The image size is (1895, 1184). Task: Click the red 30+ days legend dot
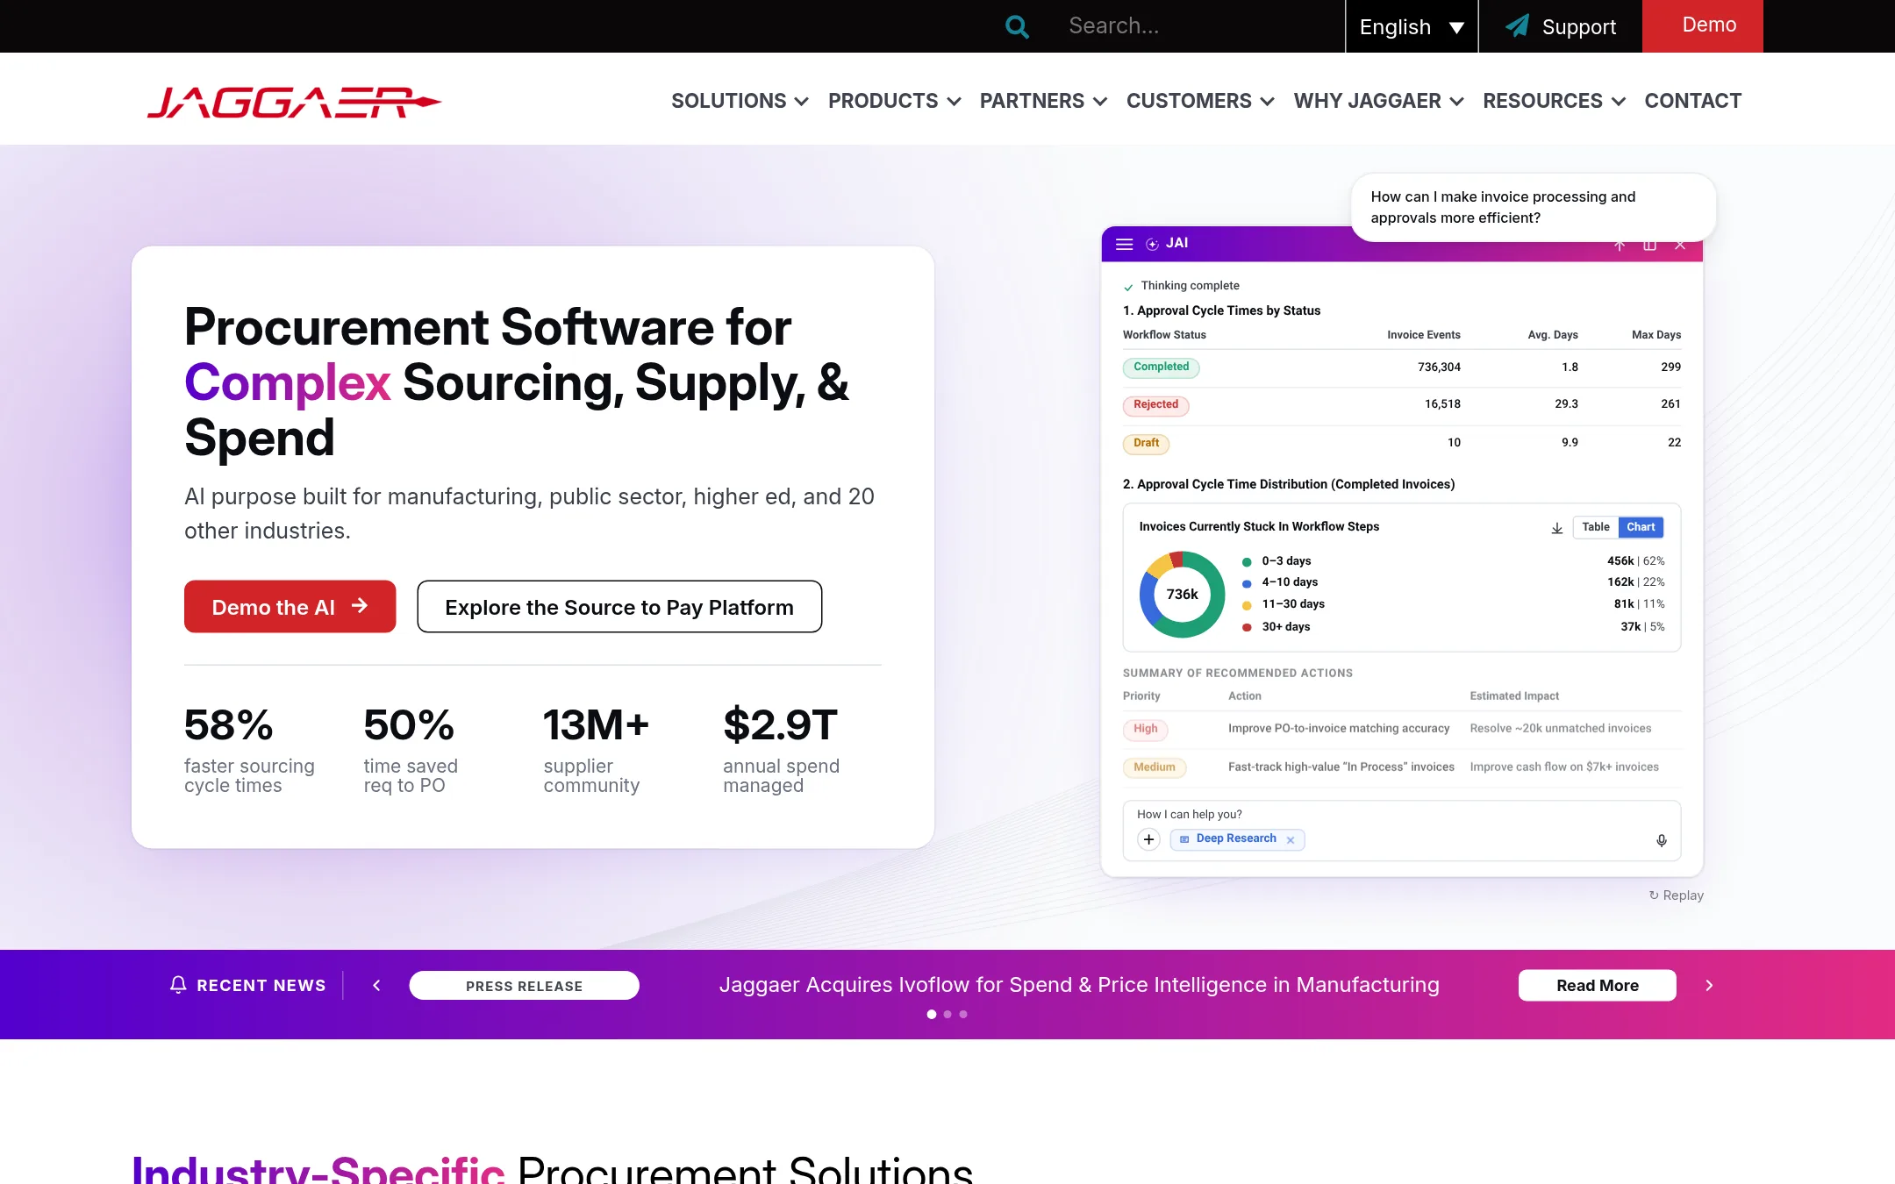click(x=1246, y=627)
